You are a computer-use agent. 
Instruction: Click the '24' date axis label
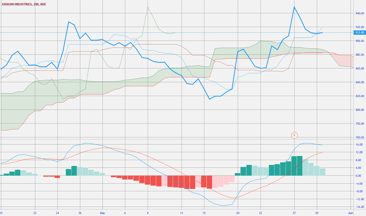point(57,213)
